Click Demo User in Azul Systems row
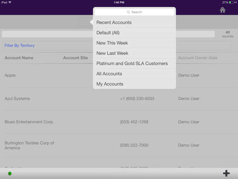This screenshot has height=179, width=238. click(x=188, y=98)
